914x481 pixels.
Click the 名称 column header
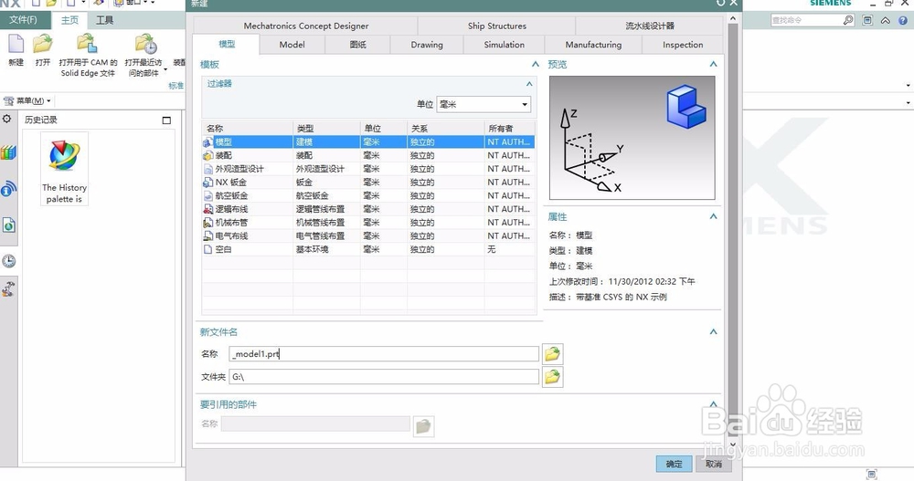247,128
